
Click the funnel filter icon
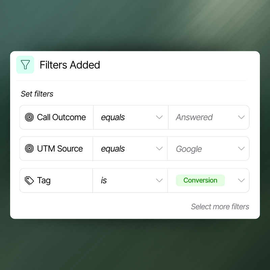[x=25, y=65]
